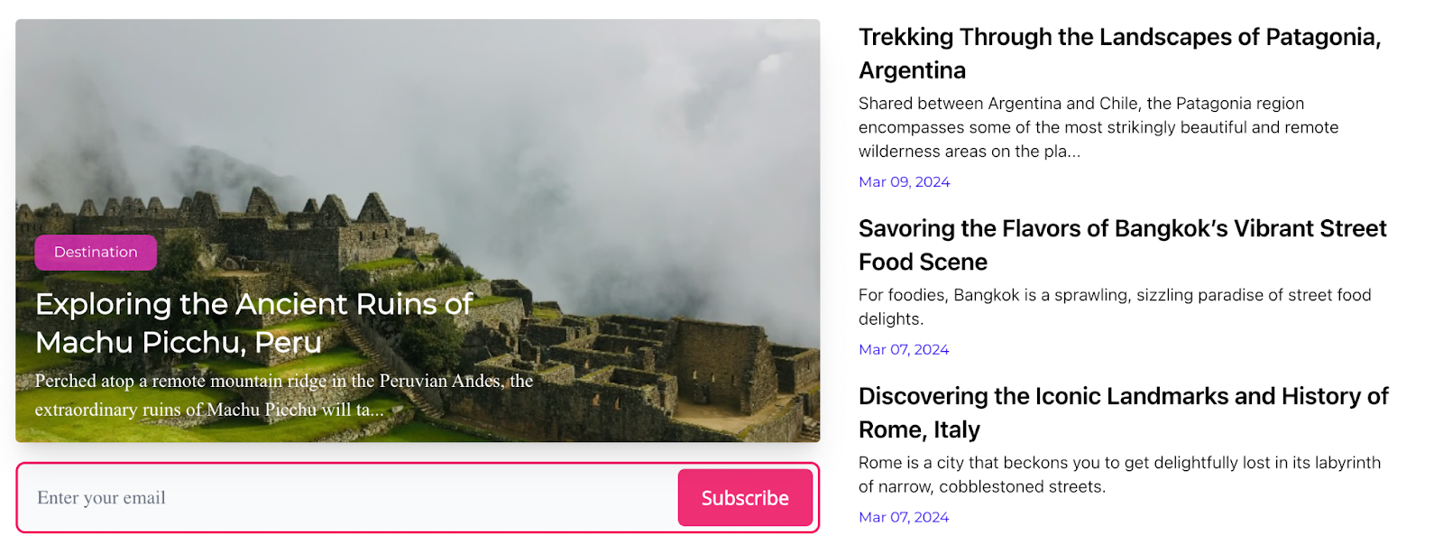Open the Bangkok Street Food Scene article
Viewport: 1443px width, 544px height.
(1122, 229)
